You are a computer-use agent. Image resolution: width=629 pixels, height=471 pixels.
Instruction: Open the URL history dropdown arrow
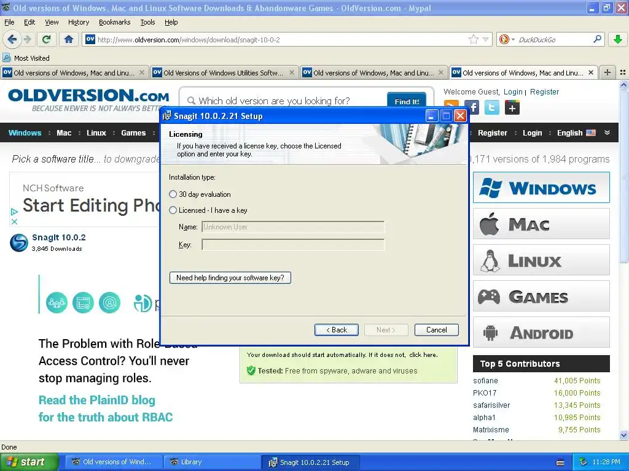click(486, 39)
